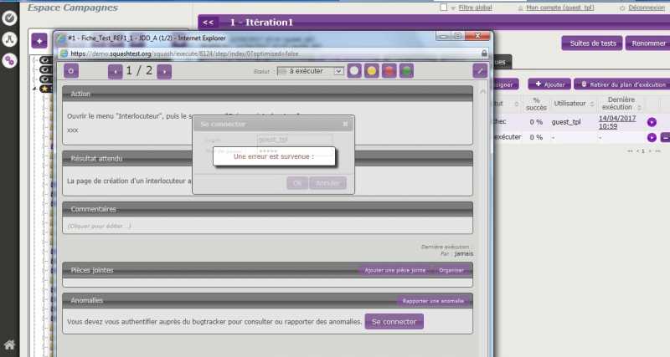Open the home icon in sidebar
Viewport: 670px width, 357px height.
(x=10, y=344)
